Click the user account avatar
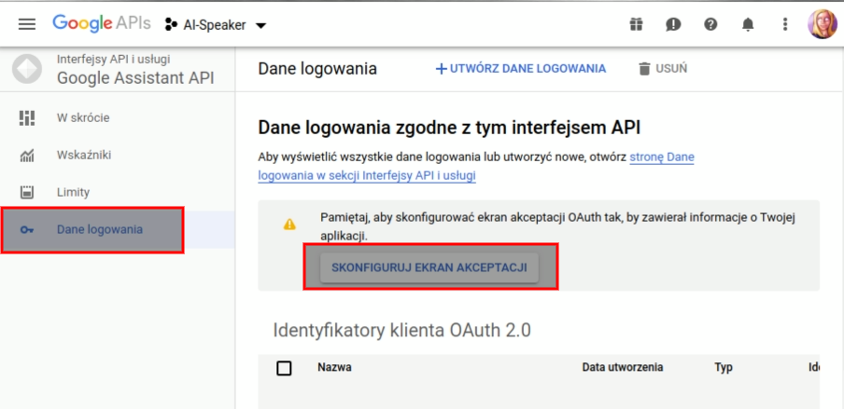Viewport: 844px width, 409px height. 822,24
